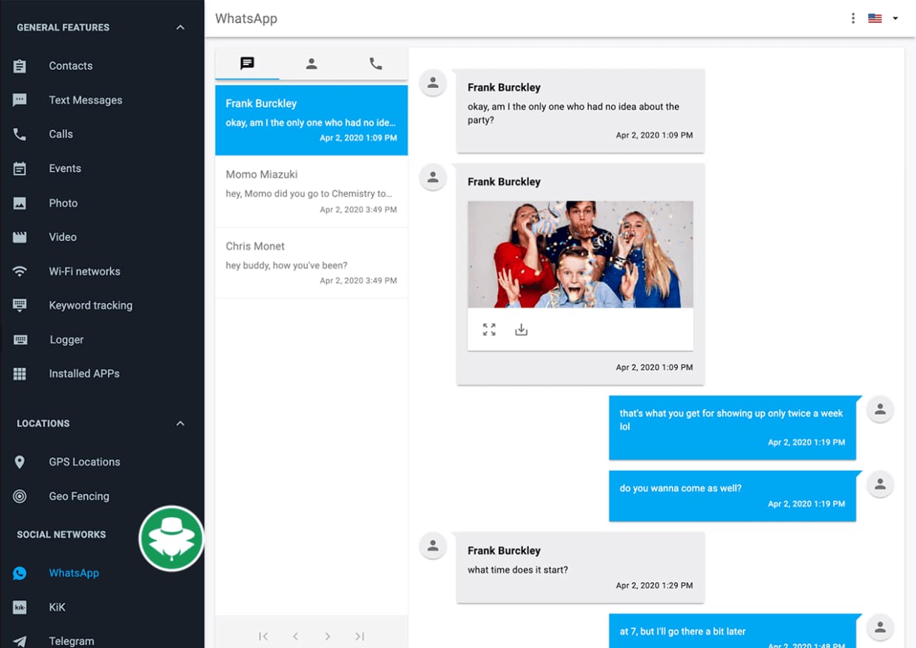The height and width of the screenshot is (648, 916).
Task: Expand the party photo to fullscreen
Action: [x=488, y=329]
